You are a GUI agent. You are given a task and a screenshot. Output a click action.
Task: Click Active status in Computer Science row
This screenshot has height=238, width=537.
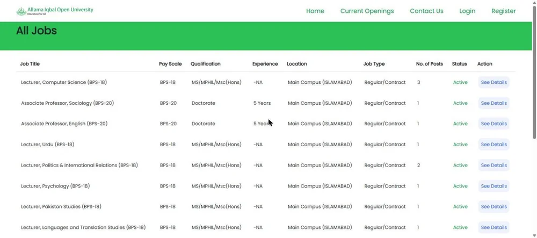click(460, 82)
